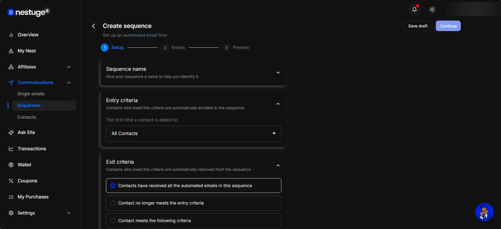Click the Continue button
Screen dimensions: 501x229
point(448,26)
